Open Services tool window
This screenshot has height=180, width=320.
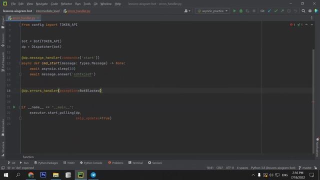(x=155, y=162)
